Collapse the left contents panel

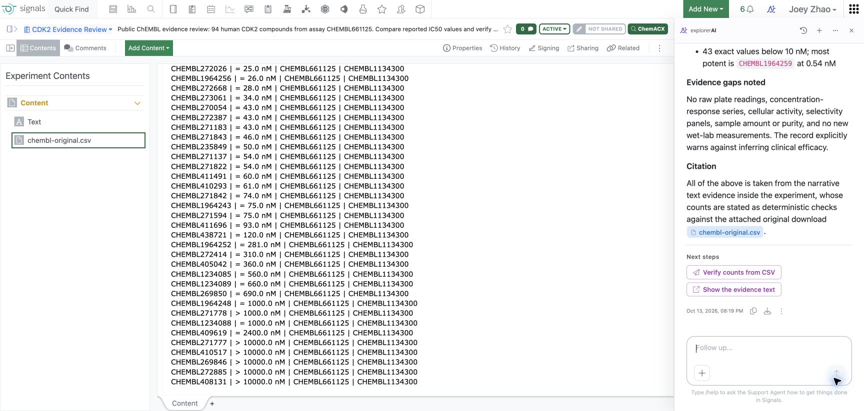pos(10,48)
